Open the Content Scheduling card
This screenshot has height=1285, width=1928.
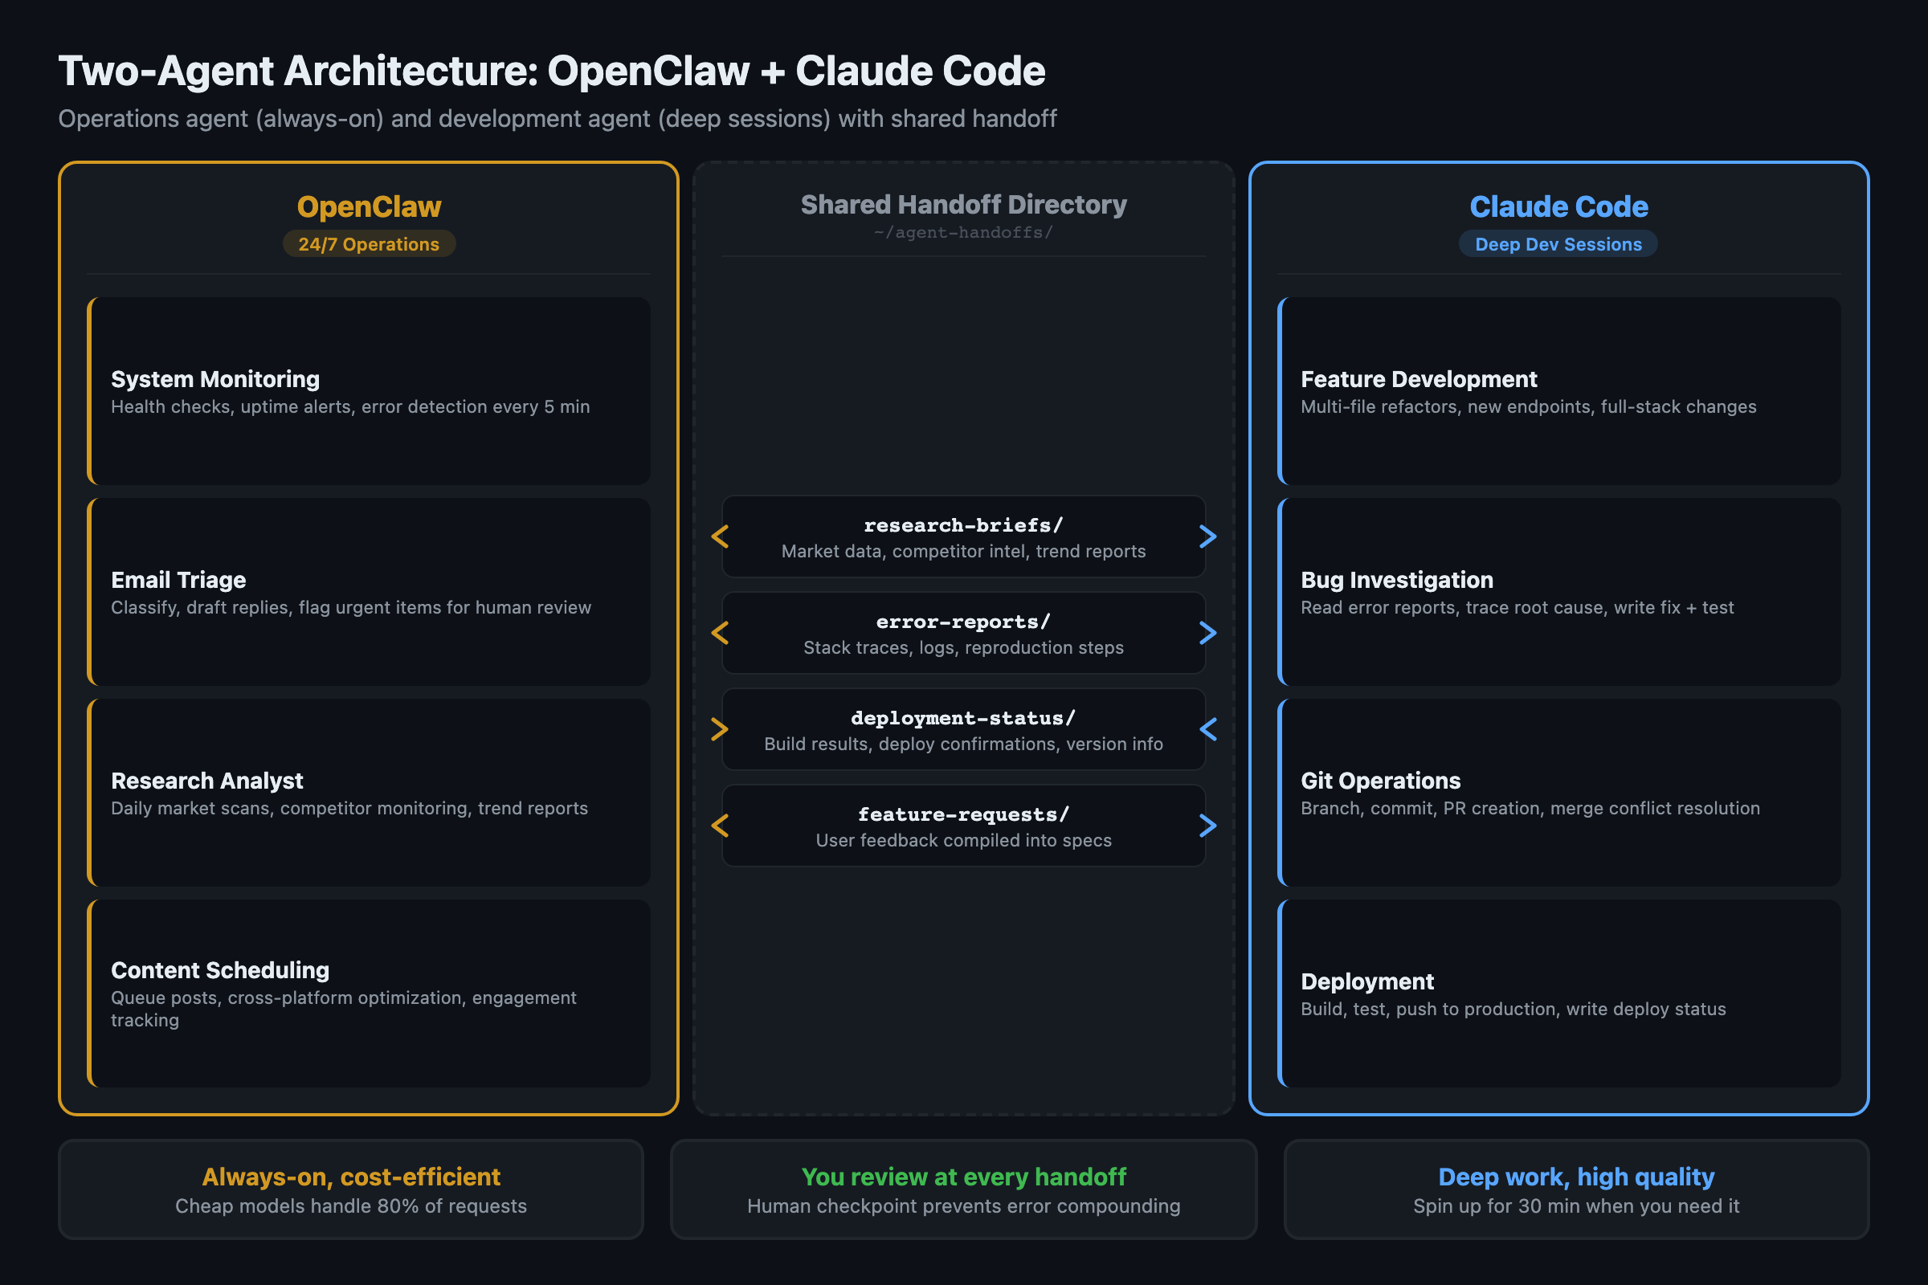point(369,993)
